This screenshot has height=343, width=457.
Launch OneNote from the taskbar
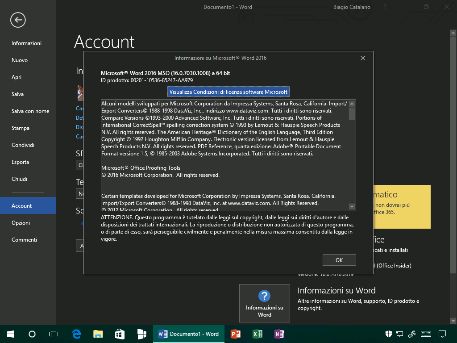[279, 334]
